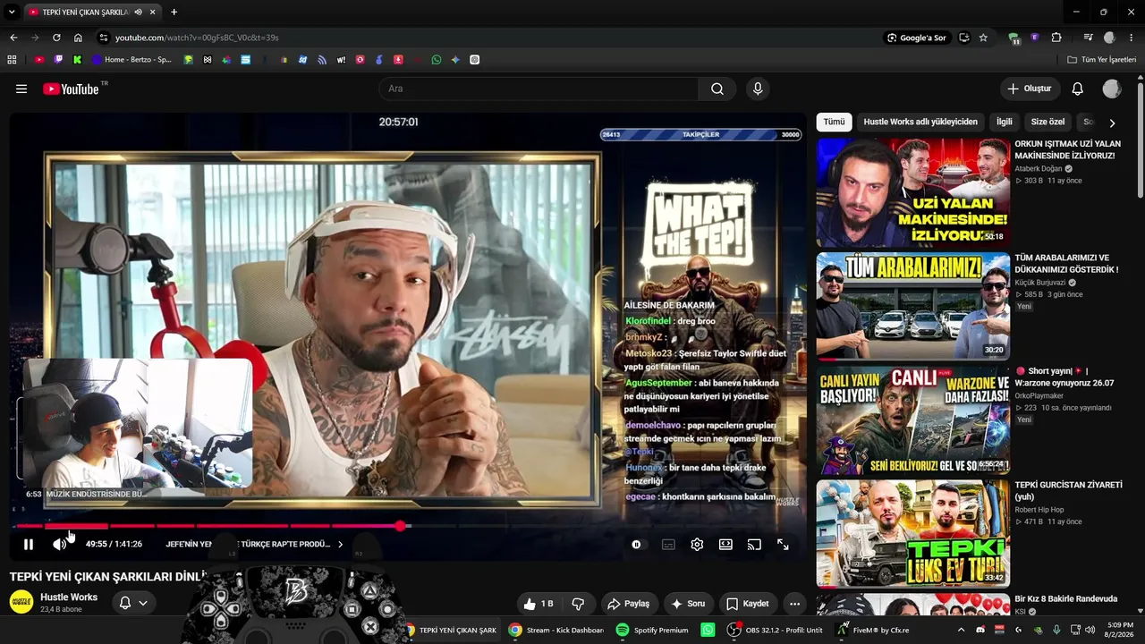Open 'Bir Kız 8 Bakirle Randevuda' title
Screen dimensions: 1145x644
coord(1065,598)
